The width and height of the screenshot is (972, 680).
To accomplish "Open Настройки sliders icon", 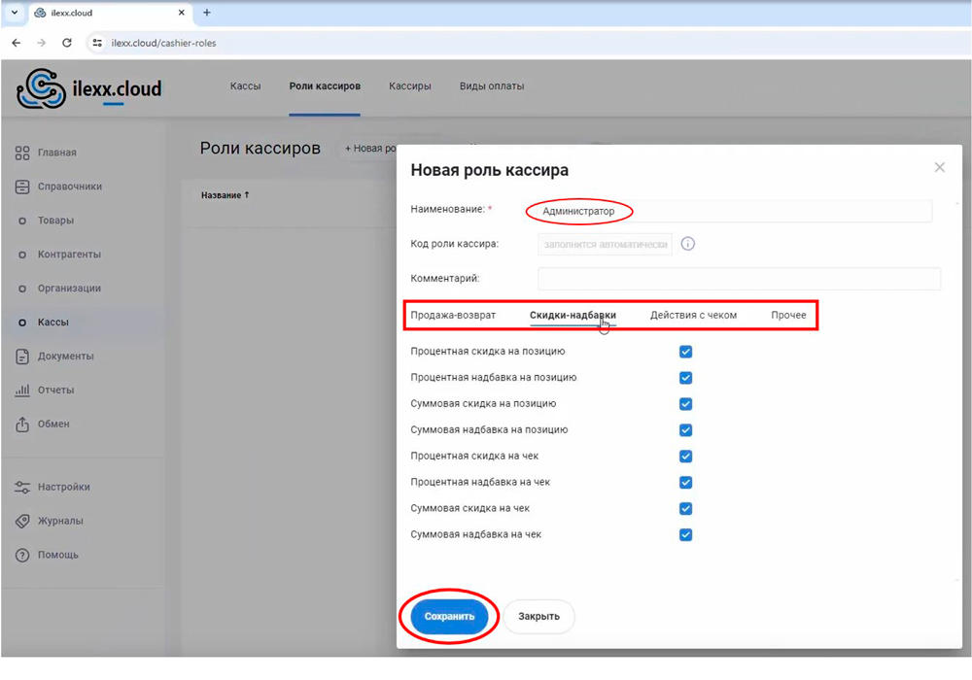I will coord(22,488).
